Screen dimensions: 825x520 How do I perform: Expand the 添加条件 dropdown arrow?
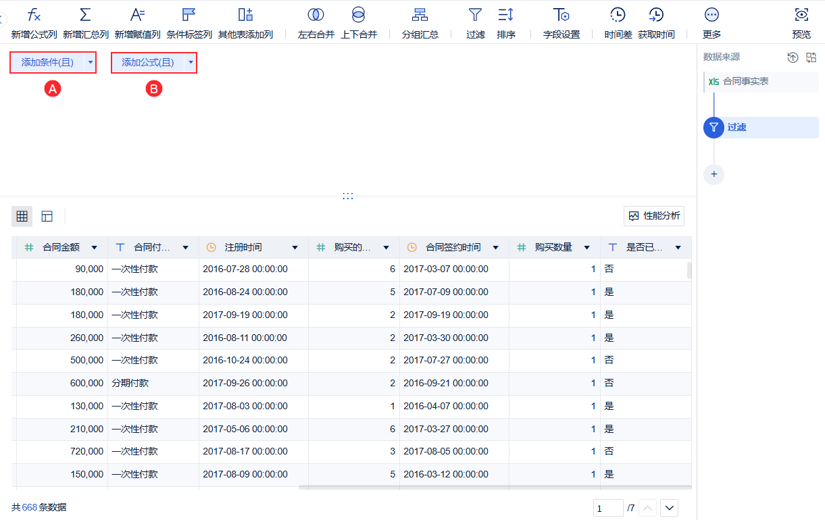pyautogui.click(x=90, y=63)
